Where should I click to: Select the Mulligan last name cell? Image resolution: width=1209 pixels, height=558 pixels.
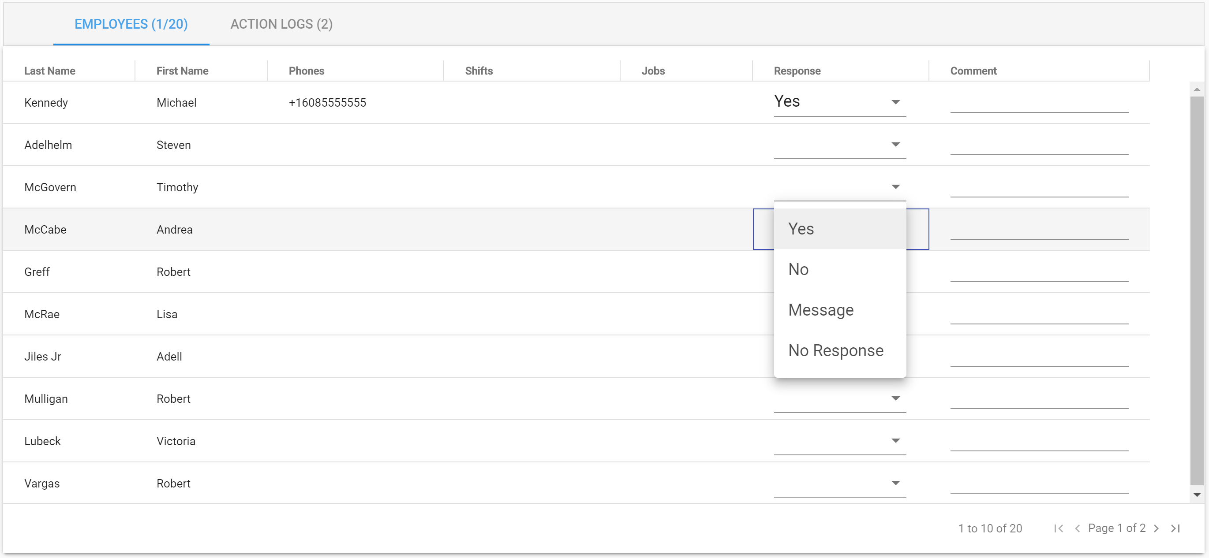pos(46,398)
